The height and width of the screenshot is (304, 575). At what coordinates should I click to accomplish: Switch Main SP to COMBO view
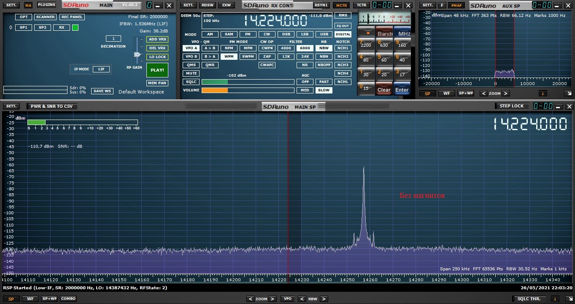point(68,299)
